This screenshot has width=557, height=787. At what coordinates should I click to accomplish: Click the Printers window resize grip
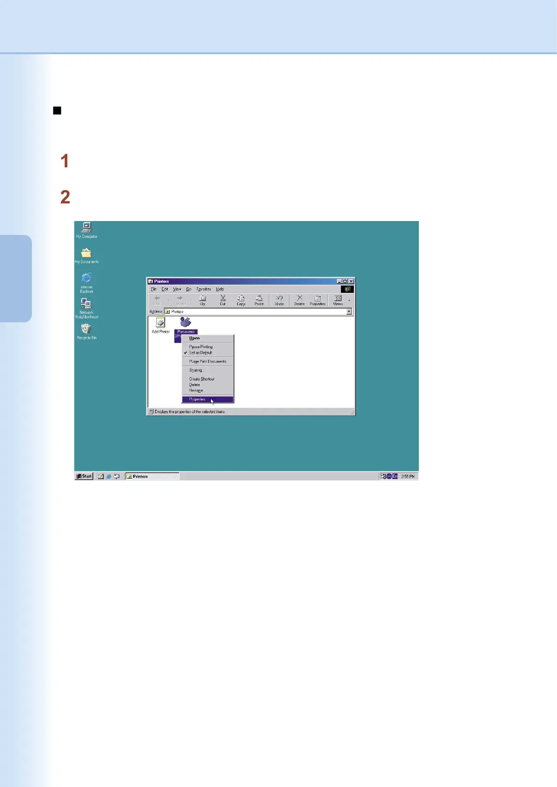pyautogui.click(x=352, y=412)
